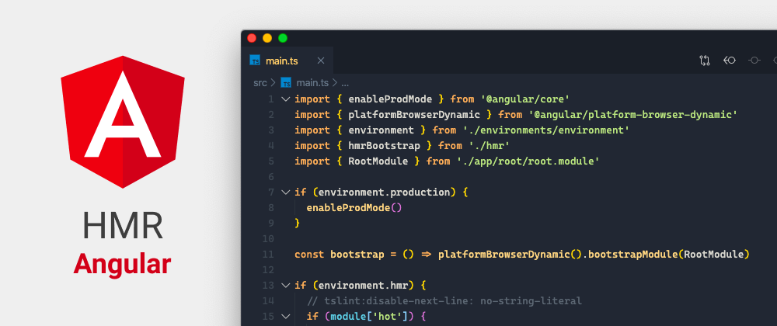Click the green maximize window button
Screen dimensions: 777x326
pos(283,37)
